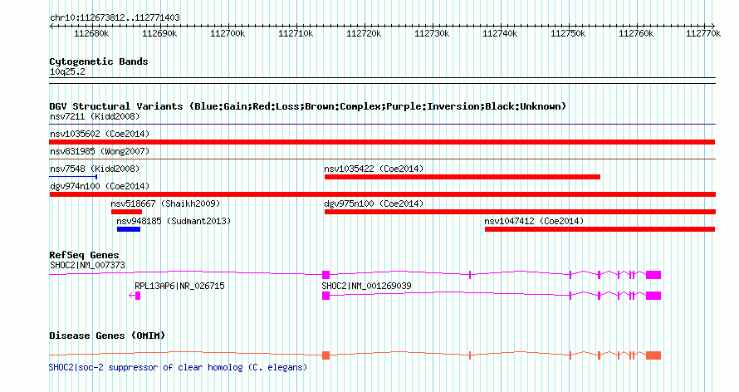Click the nsv1035422 (Coe2014) label

point(374,169)
